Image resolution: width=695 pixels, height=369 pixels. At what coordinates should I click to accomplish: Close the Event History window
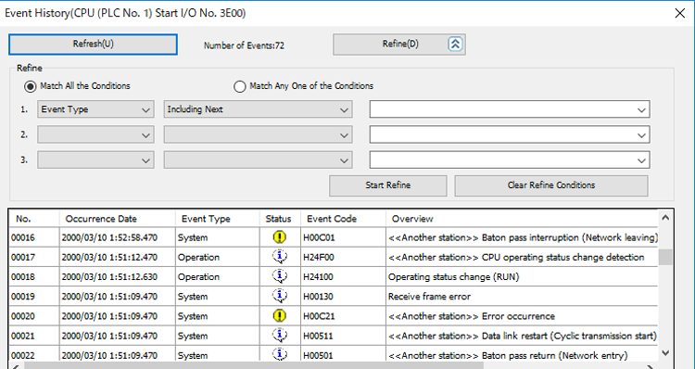coord(680,13)
